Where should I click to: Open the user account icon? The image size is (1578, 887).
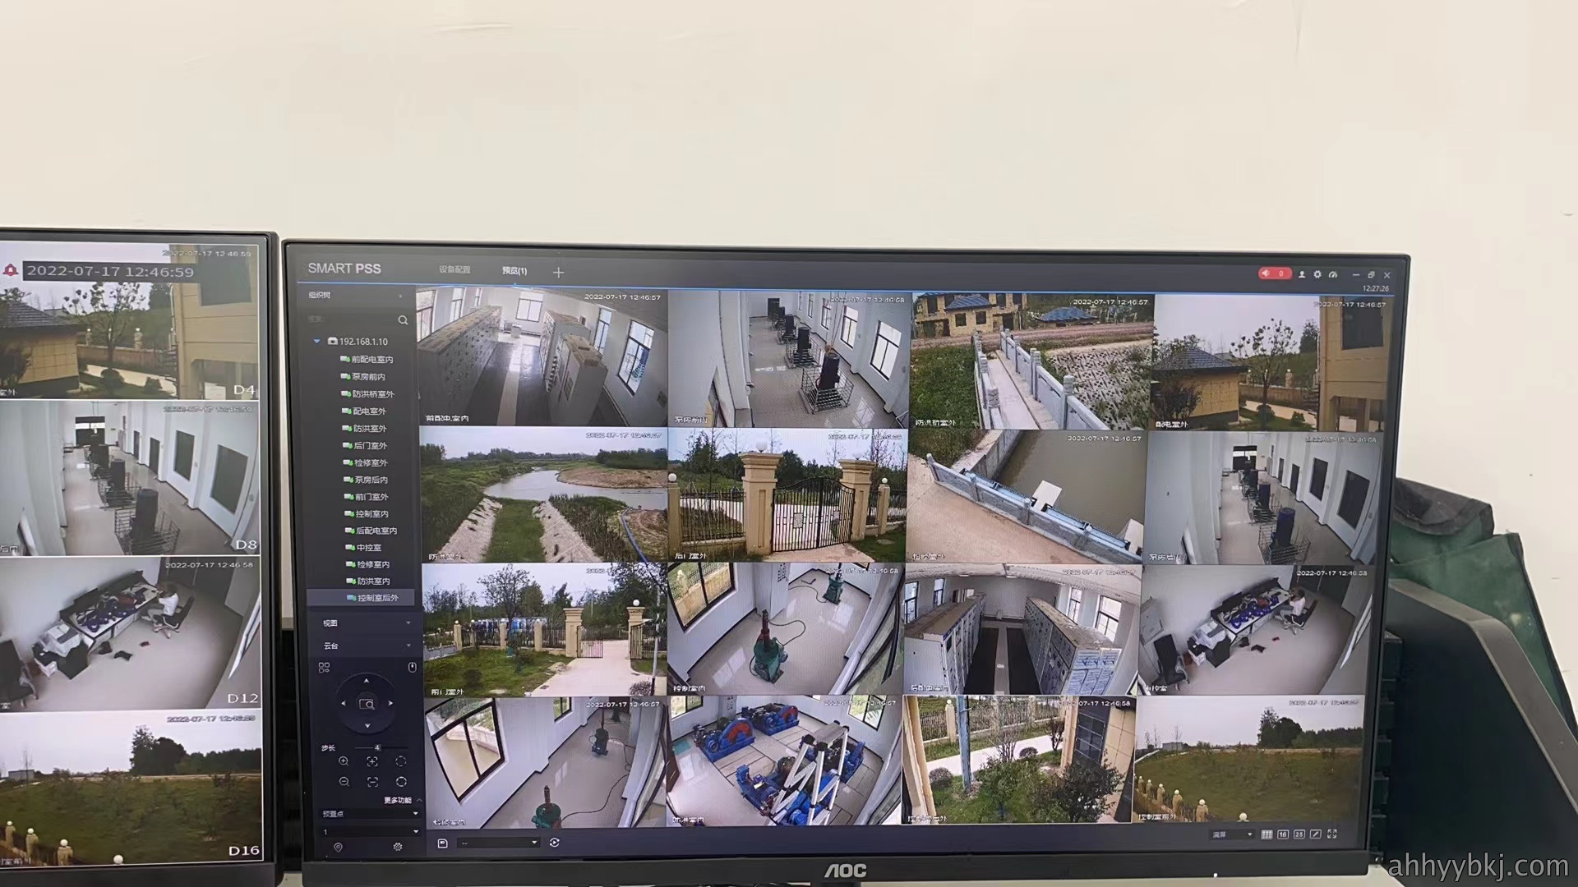[x=1302, y=274]
